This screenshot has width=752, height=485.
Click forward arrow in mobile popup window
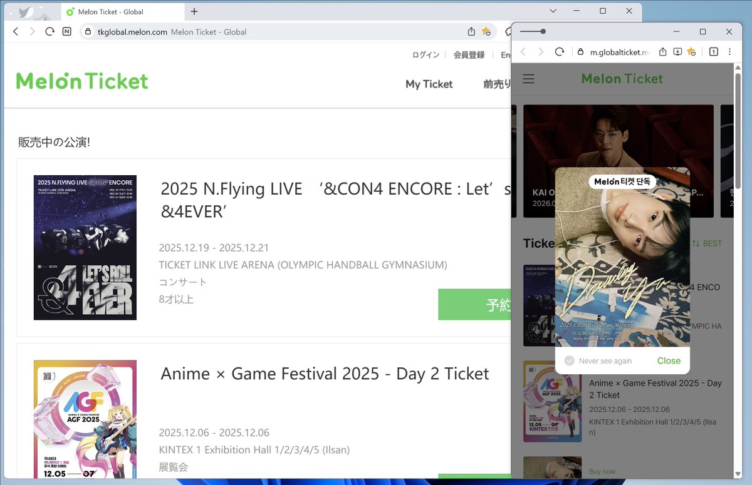pos(541,51)
